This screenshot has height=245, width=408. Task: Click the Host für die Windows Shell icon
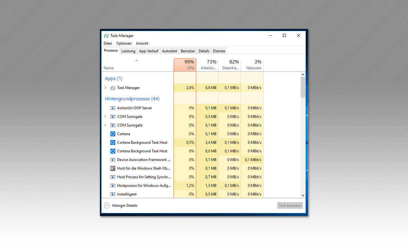pos(113,168)
